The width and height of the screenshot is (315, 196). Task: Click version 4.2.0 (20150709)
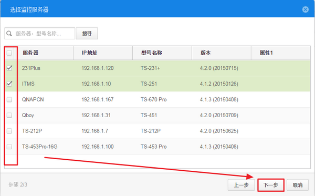219,116
